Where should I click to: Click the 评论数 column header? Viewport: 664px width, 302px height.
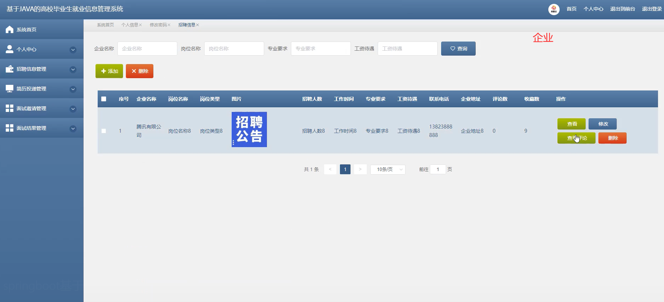pos(500,99)
